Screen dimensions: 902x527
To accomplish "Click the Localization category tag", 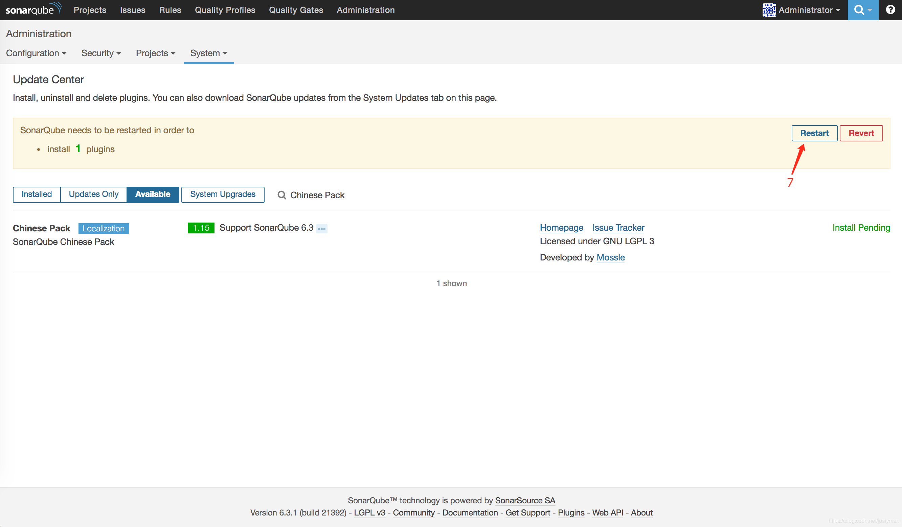I will tap(104, 228).
